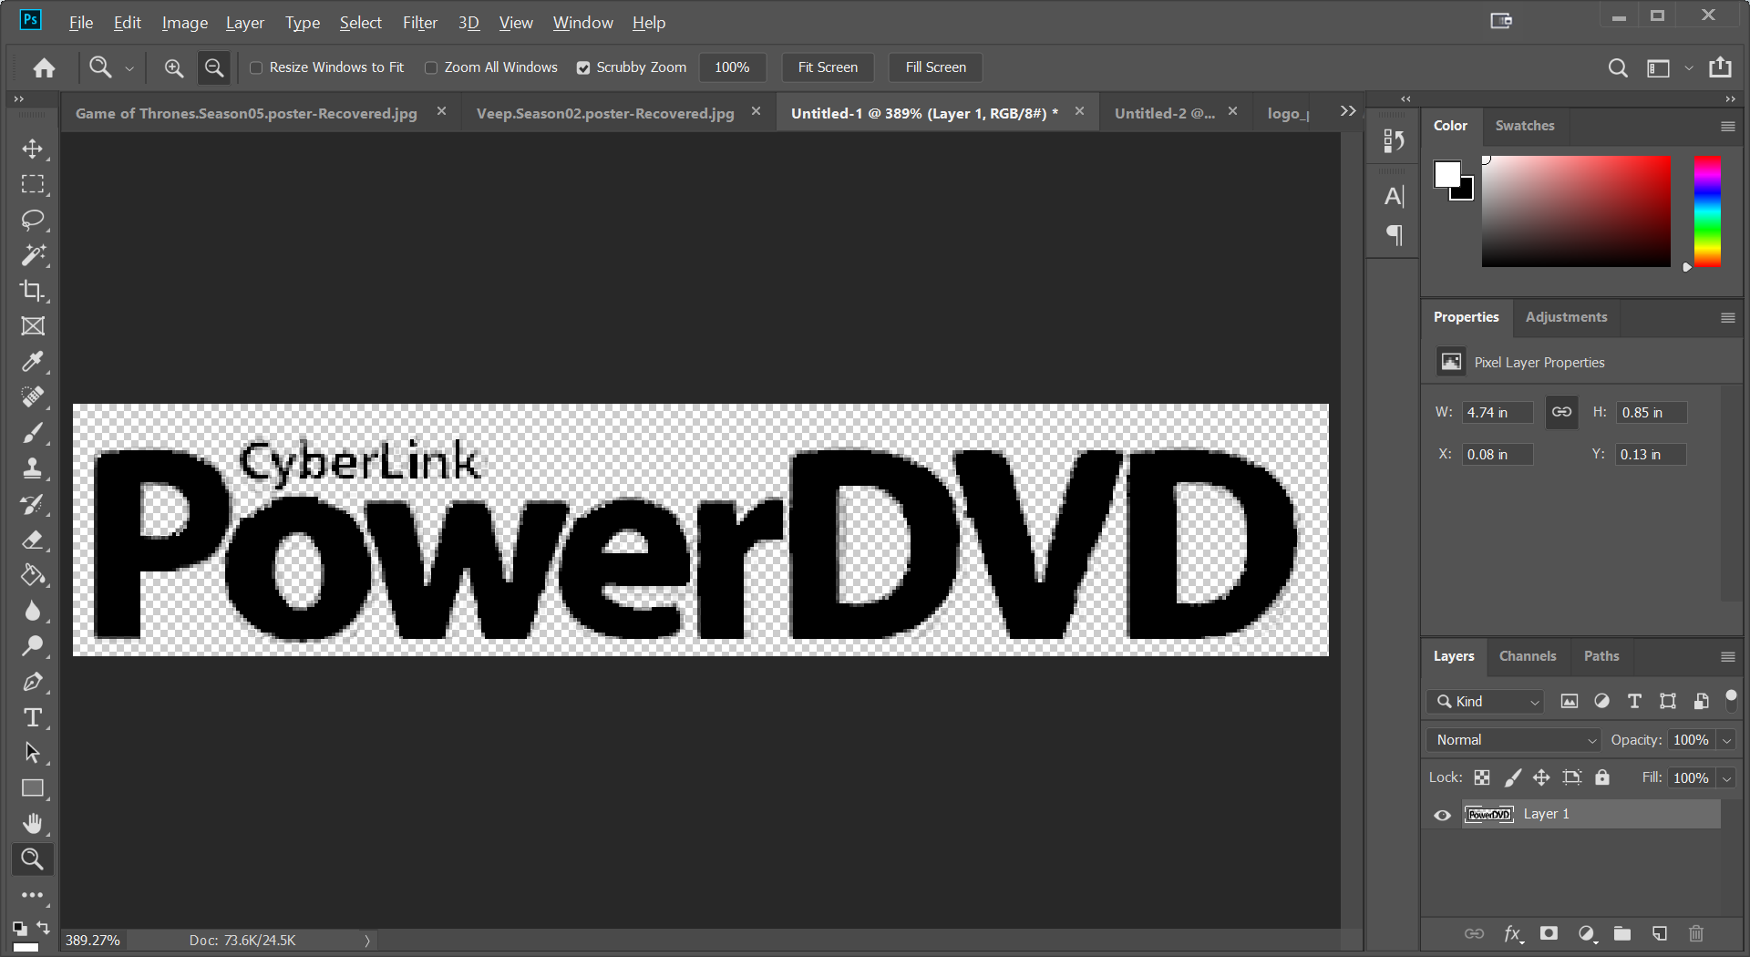This screenshot has height=957, width=1750.
Task: Disable Scrubby Zoom checkbox
Action: [583, 67]
